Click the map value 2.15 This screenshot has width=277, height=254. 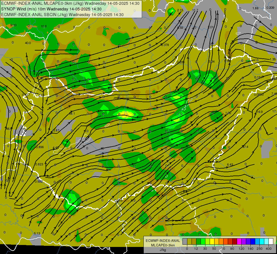[180, 10]
